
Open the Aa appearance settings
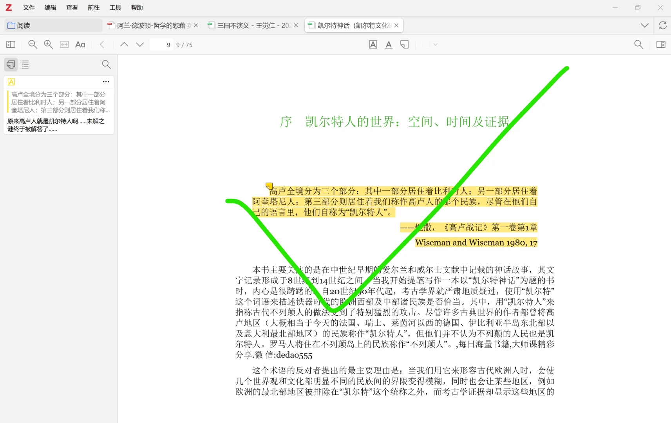80,44
